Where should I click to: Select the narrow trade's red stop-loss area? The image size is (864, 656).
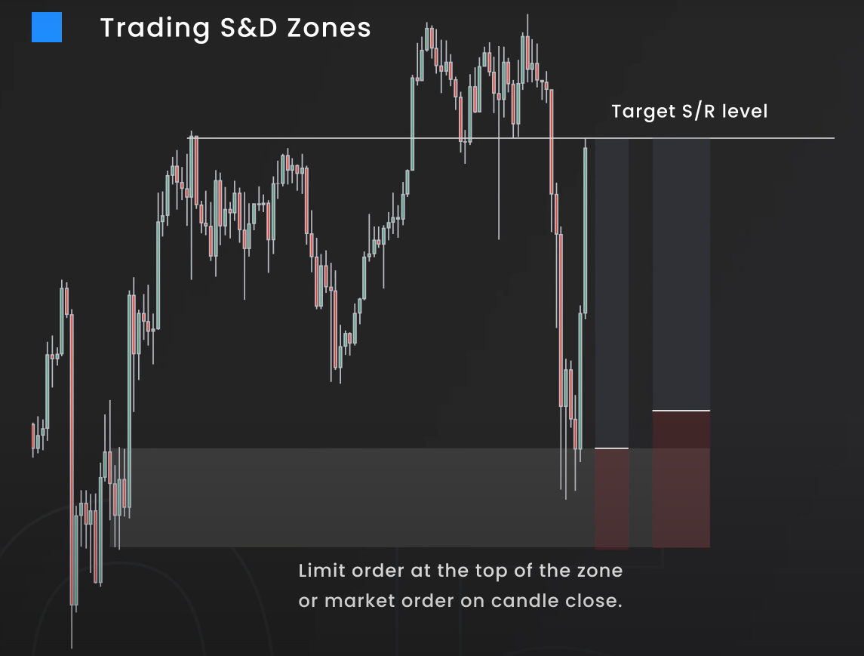[x=612, y=498]
